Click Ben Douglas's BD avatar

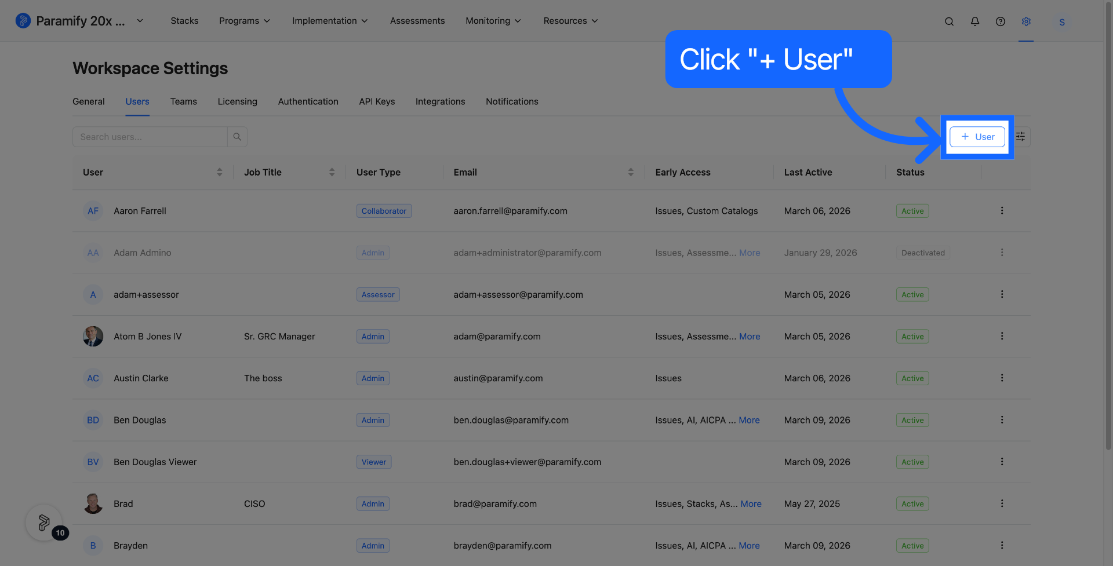[93, 420]
